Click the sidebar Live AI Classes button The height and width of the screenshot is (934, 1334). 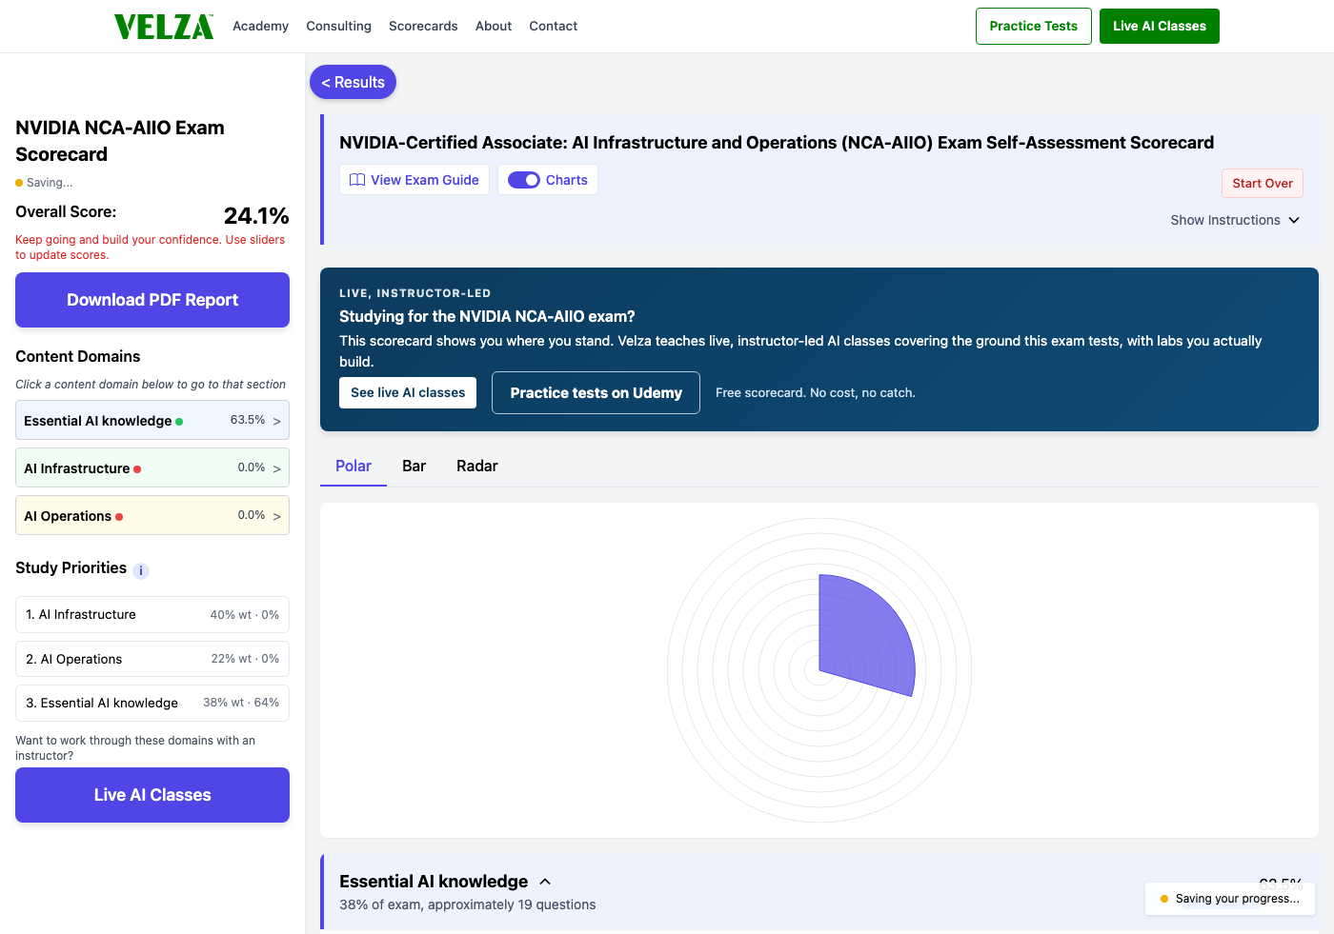pyautogui.click(x=152, y=795)
